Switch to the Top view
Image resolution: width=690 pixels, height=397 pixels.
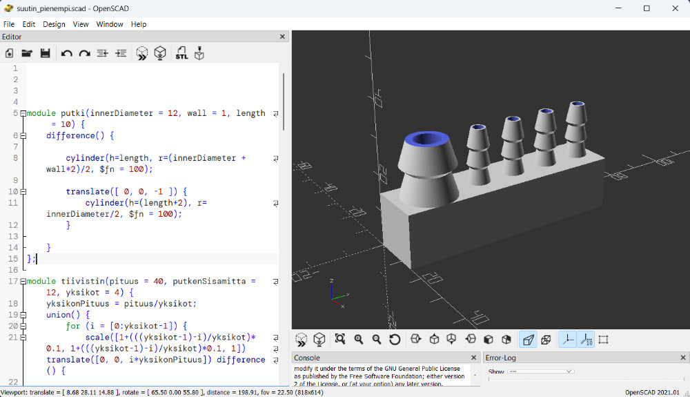(x=434, y=339)
